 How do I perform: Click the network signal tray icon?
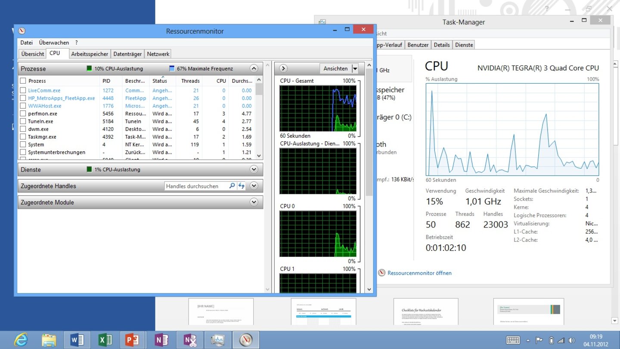pos(561,340)
